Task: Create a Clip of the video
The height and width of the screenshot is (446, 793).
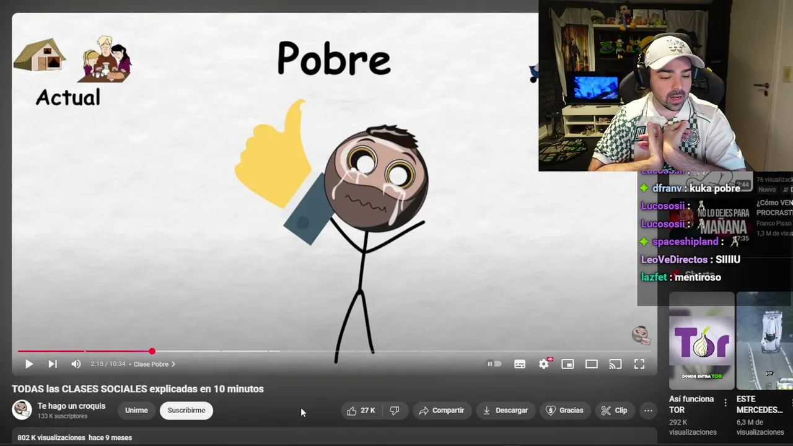Action: coord(614,410)
